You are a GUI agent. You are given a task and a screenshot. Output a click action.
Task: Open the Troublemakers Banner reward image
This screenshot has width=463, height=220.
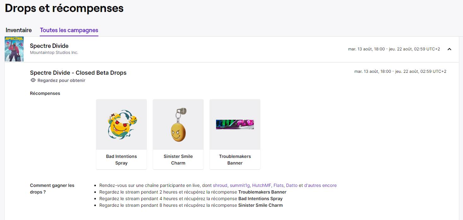(x=235, y=124)
